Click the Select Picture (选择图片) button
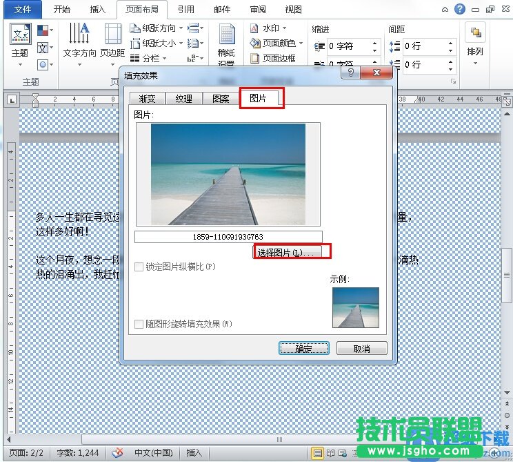 pos(285,253)
